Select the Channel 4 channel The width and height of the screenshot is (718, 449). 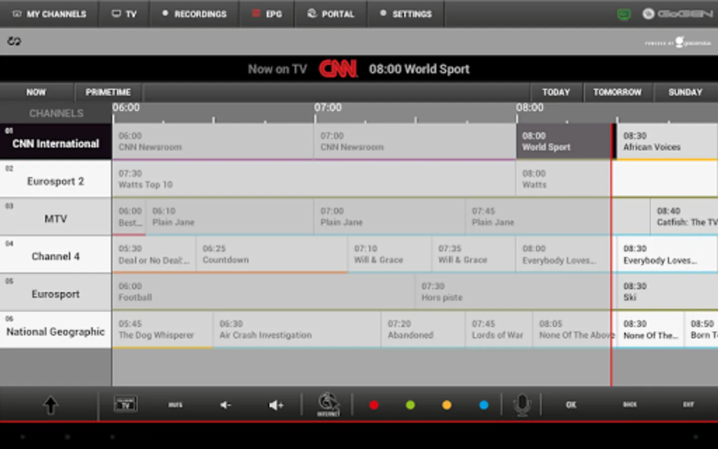[x=56, y=254]
